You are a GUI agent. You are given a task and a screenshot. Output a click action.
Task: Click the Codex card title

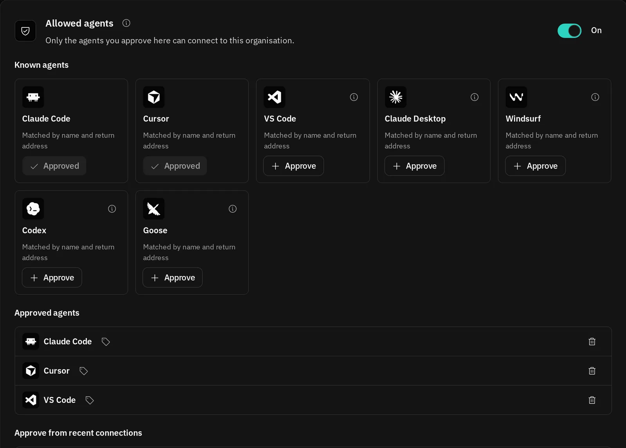[x=34, y=230]
